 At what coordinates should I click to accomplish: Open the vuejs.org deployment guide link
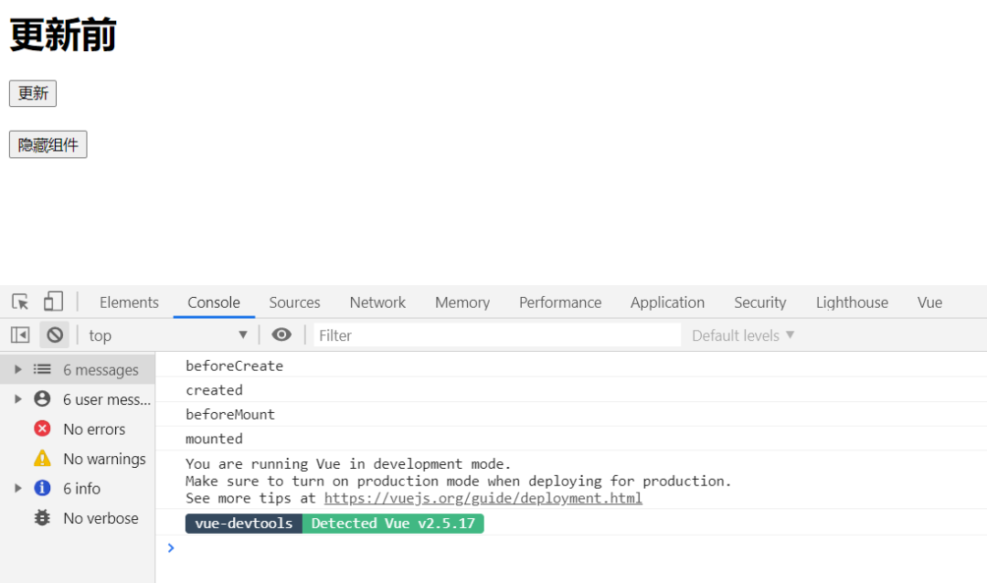[483, 498]
